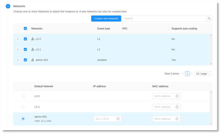222x135 pixels.
Task: Click the admin-001 IP address field
Action: point(107,119)
